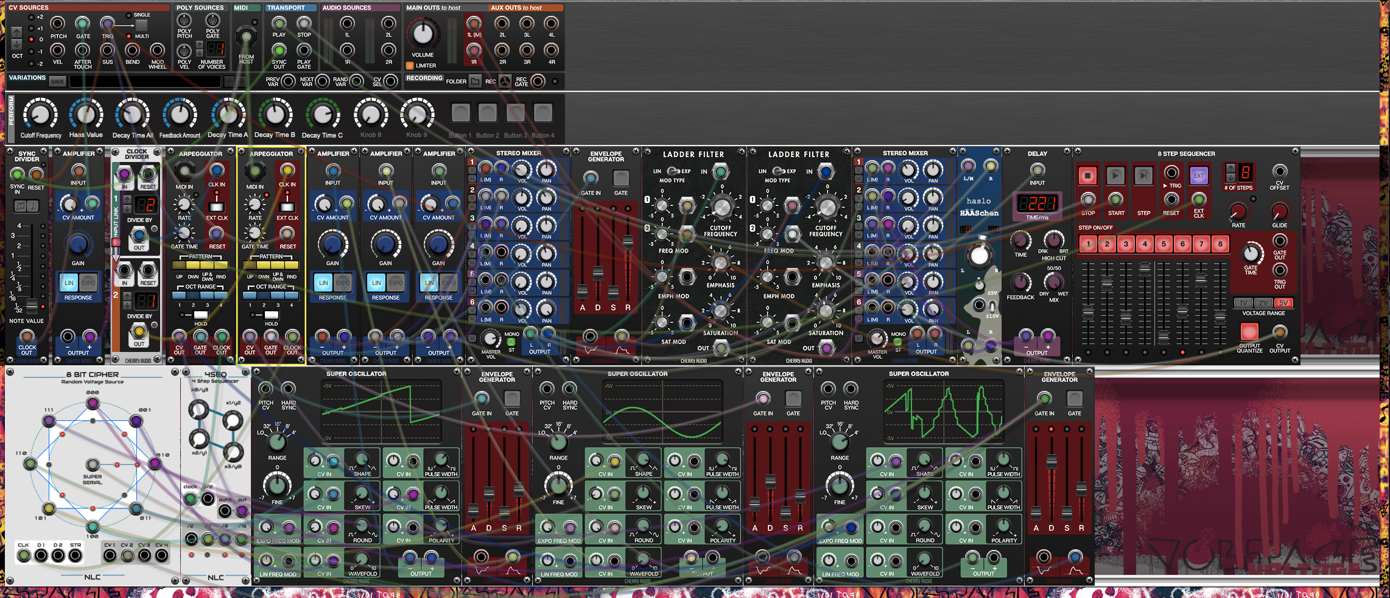Click the Transport STOP jack
1390x598 pixels.
tap(304, 24)
